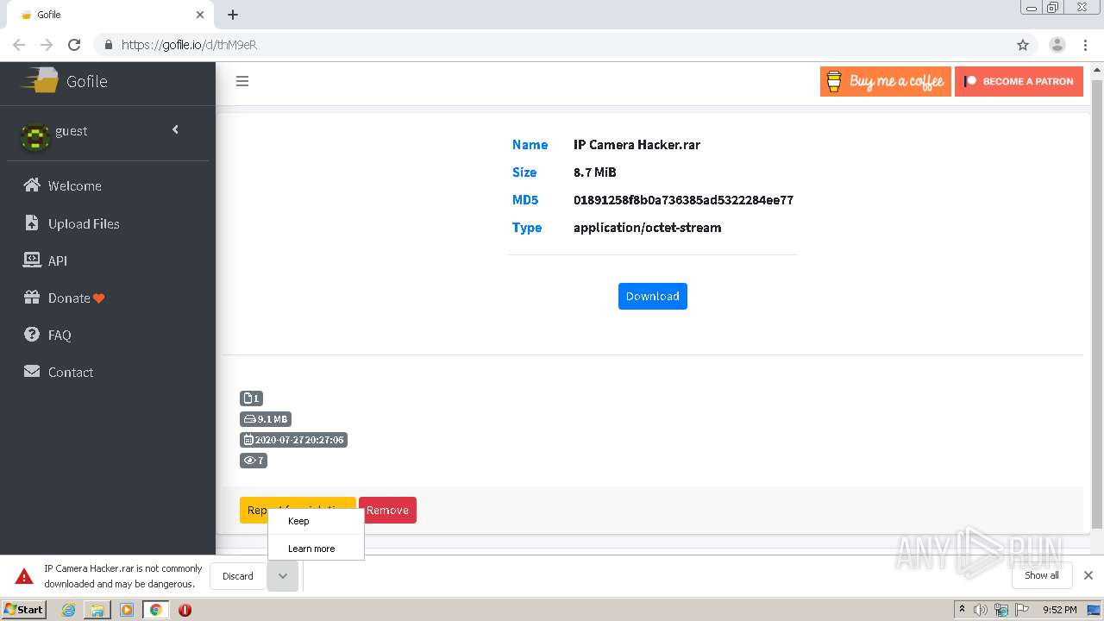Click the red Remove button
Viewport: 1104px width, 621px height.
[387, 510]
